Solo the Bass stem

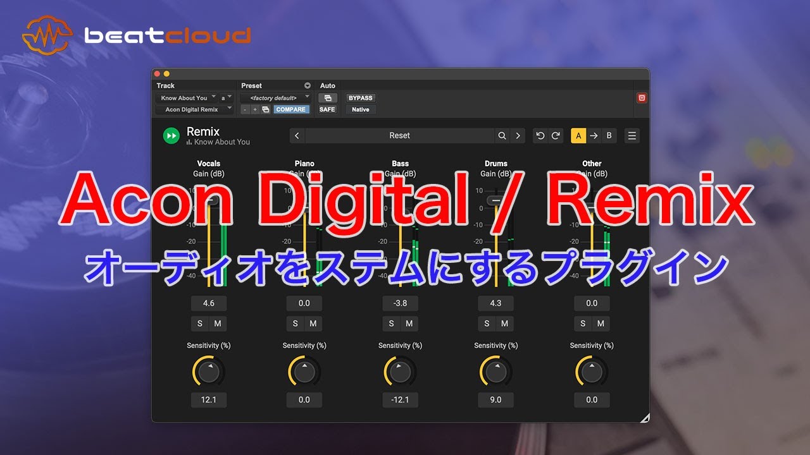[391, 324]
